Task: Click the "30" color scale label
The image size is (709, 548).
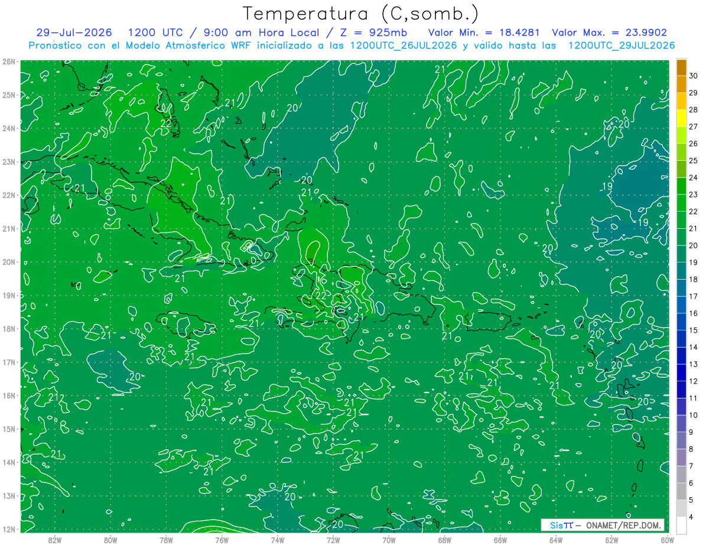Action: 694,76
